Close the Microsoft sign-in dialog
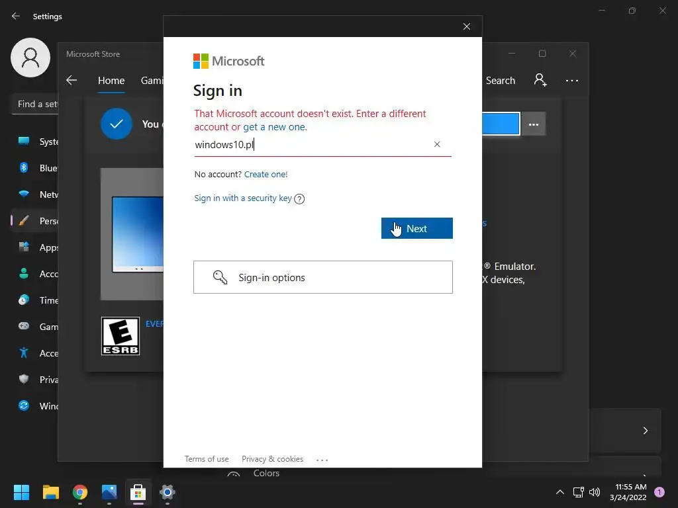The height and width of the screenshot is (508, 678). tap(467, 26)
